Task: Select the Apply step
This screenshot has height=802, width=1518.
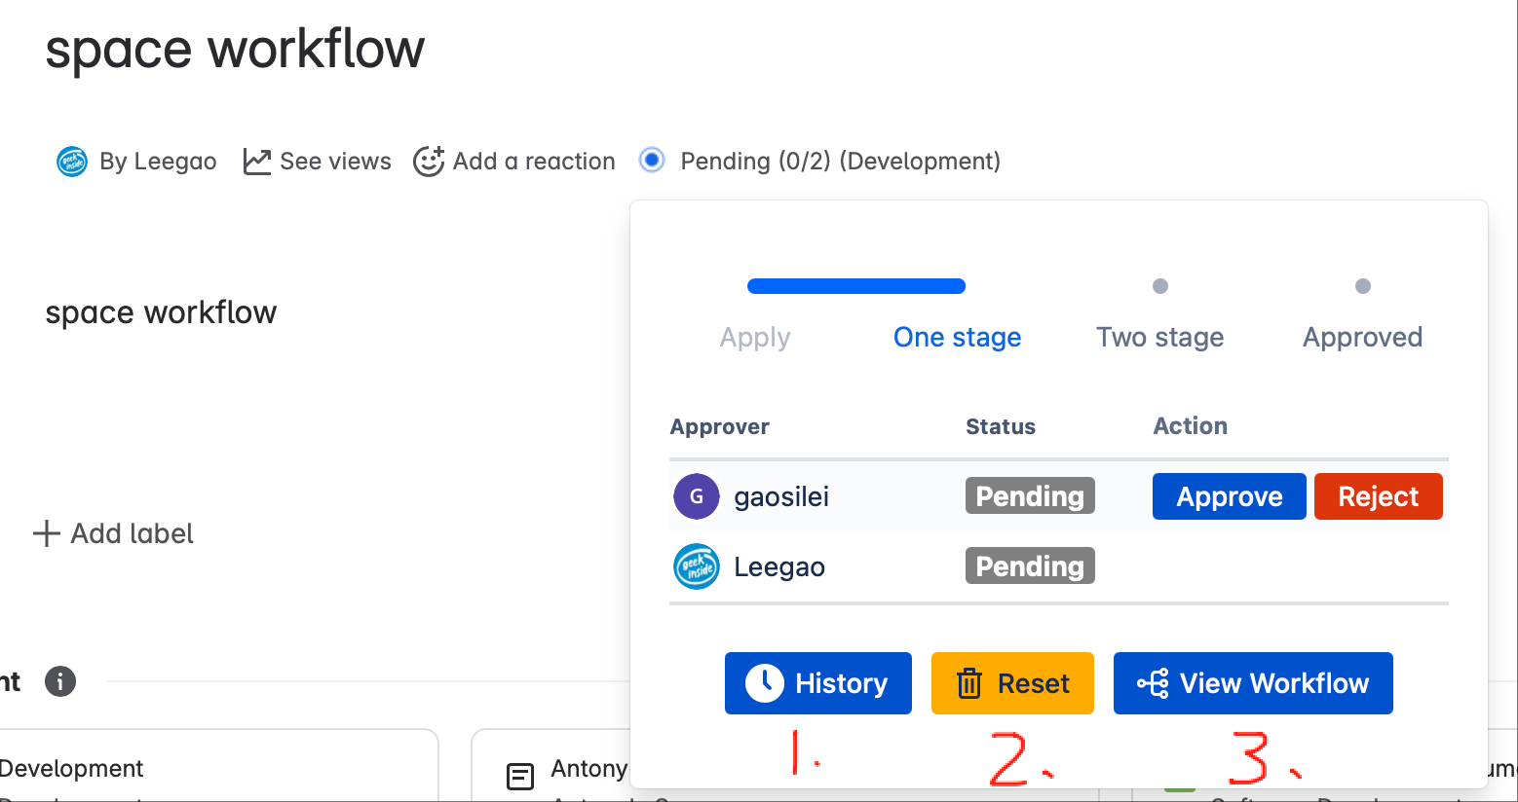Action: pyautogui.click(x=755, y=338)
